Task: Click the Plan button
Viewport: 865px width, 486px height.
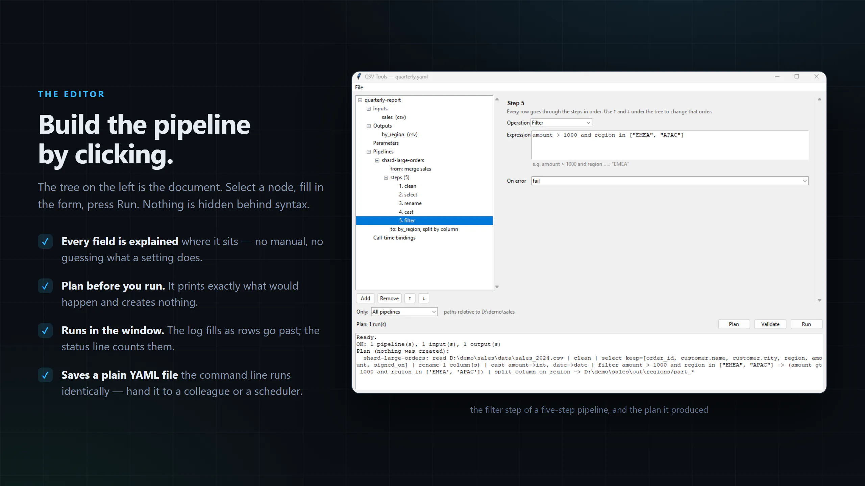Action: click(734, 324)
